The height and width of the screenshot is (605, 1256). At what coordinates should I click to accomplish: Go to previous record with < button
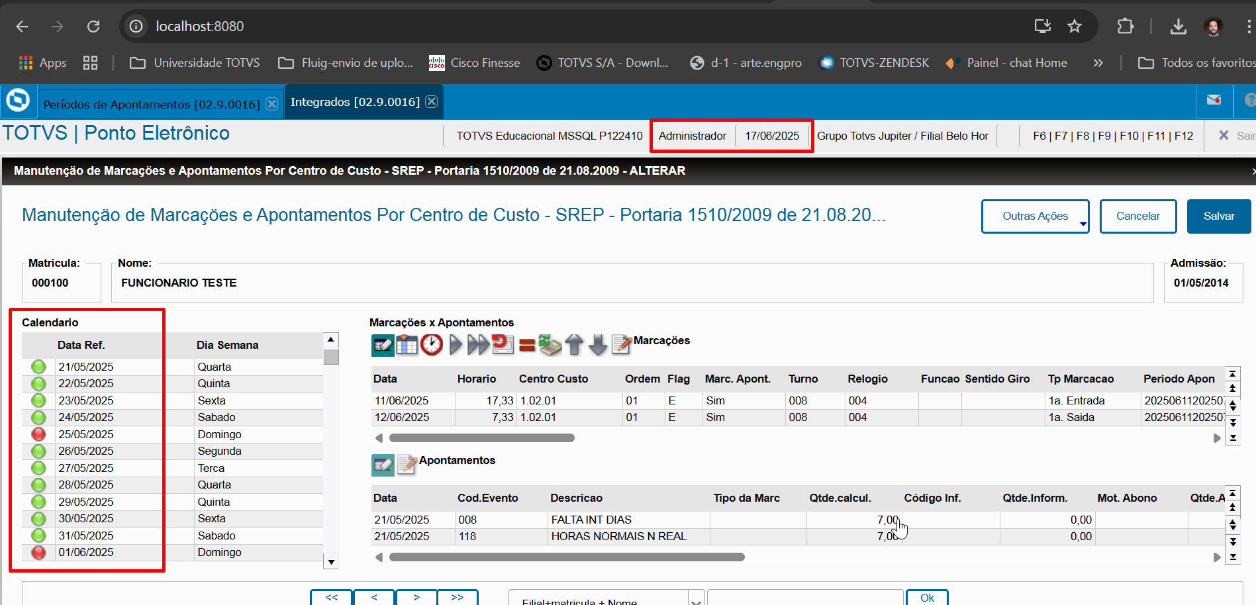pos(374,597)
